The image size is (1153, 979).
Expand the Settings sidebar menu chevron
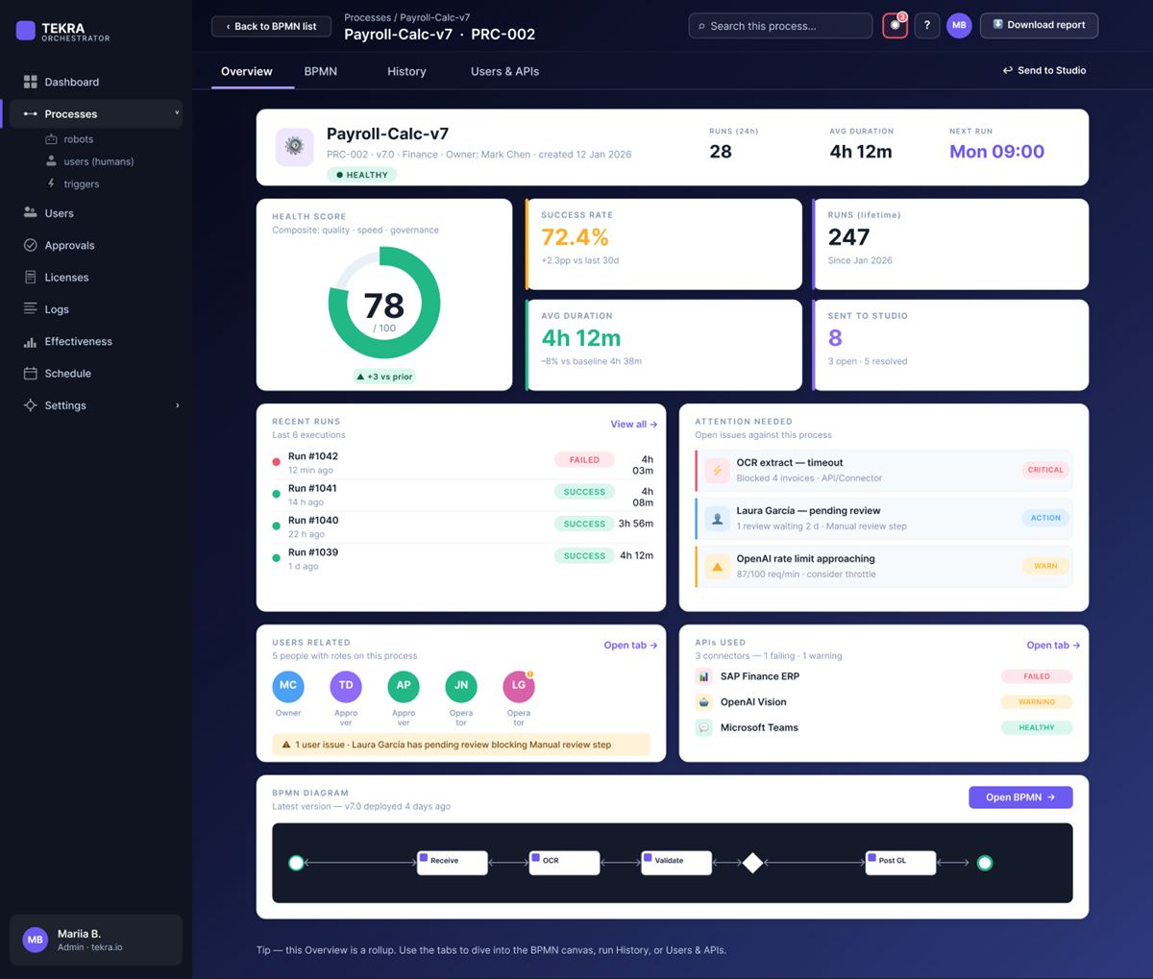(177, 405)
